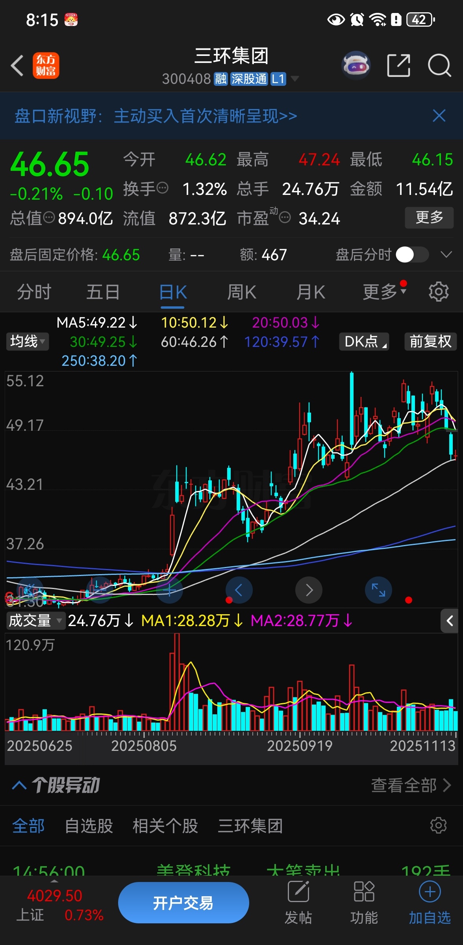Tap current price 46.65

click(50, 164)
